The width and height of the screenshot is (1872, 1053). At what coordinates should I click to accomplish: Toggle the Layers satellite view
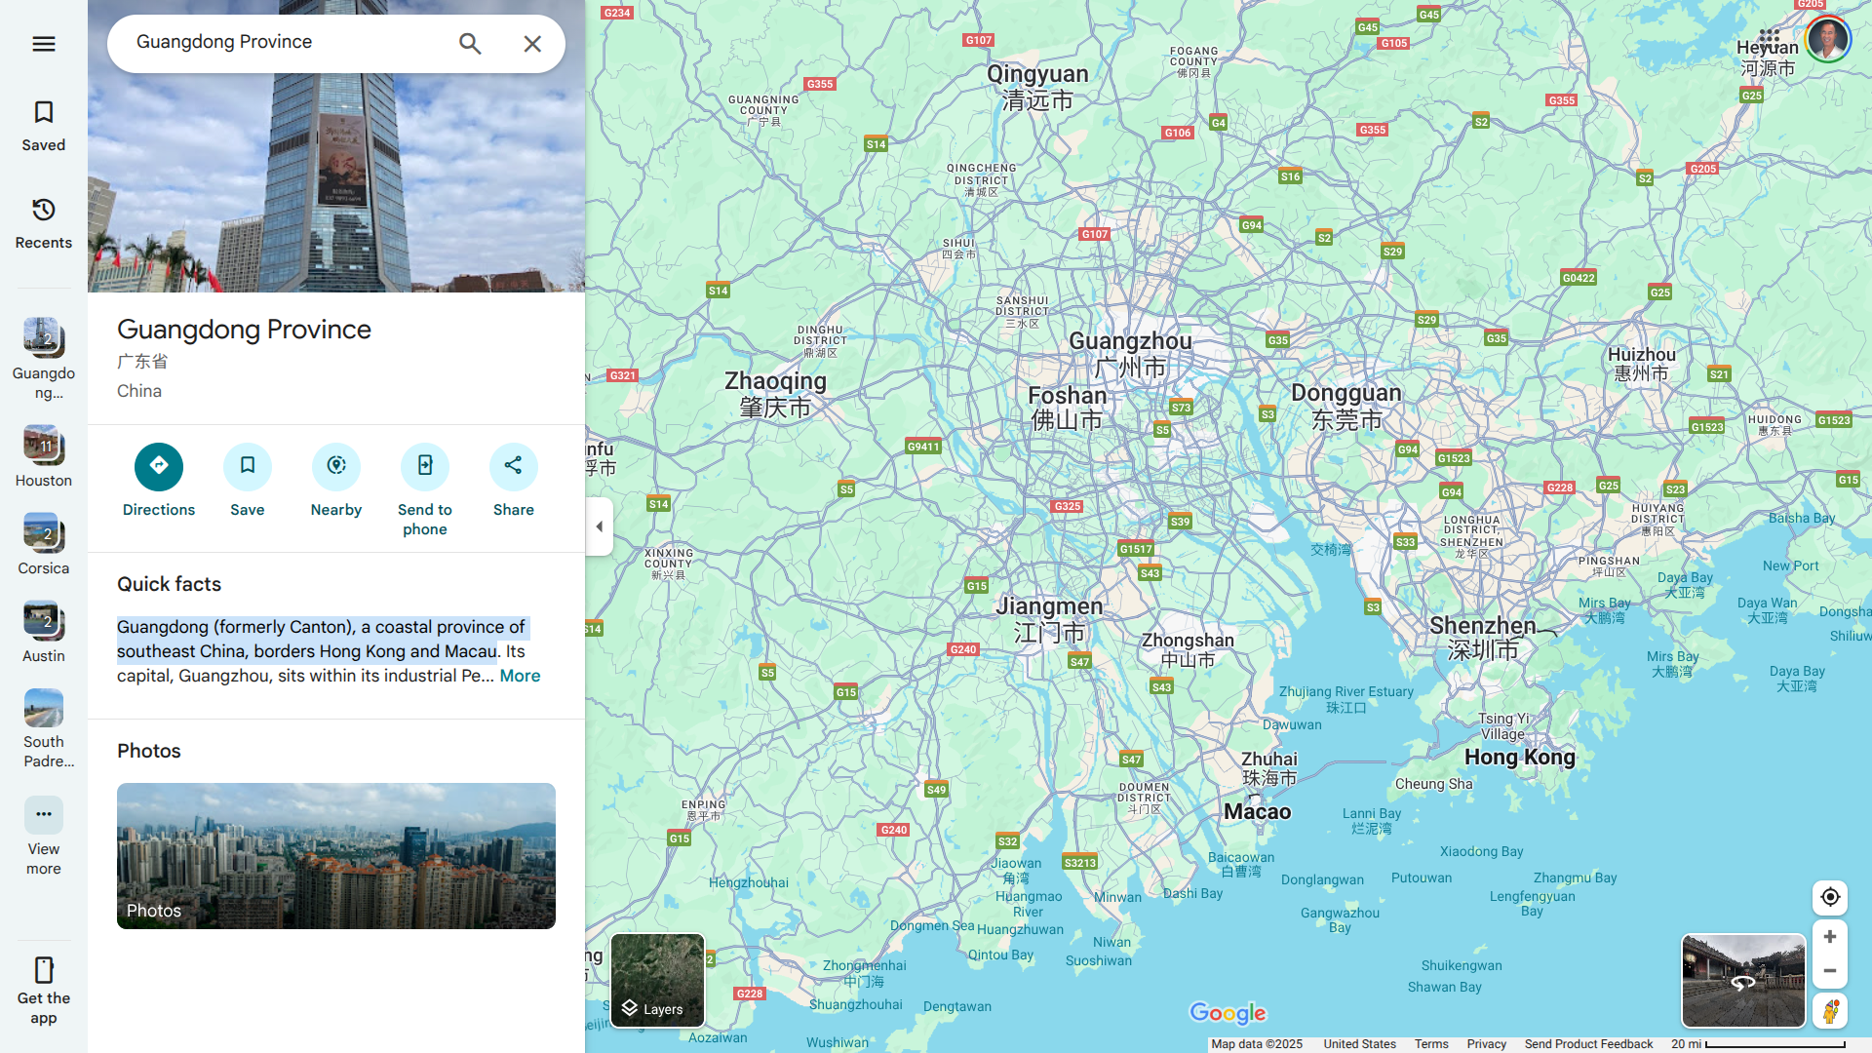click(x=657, y=980)
